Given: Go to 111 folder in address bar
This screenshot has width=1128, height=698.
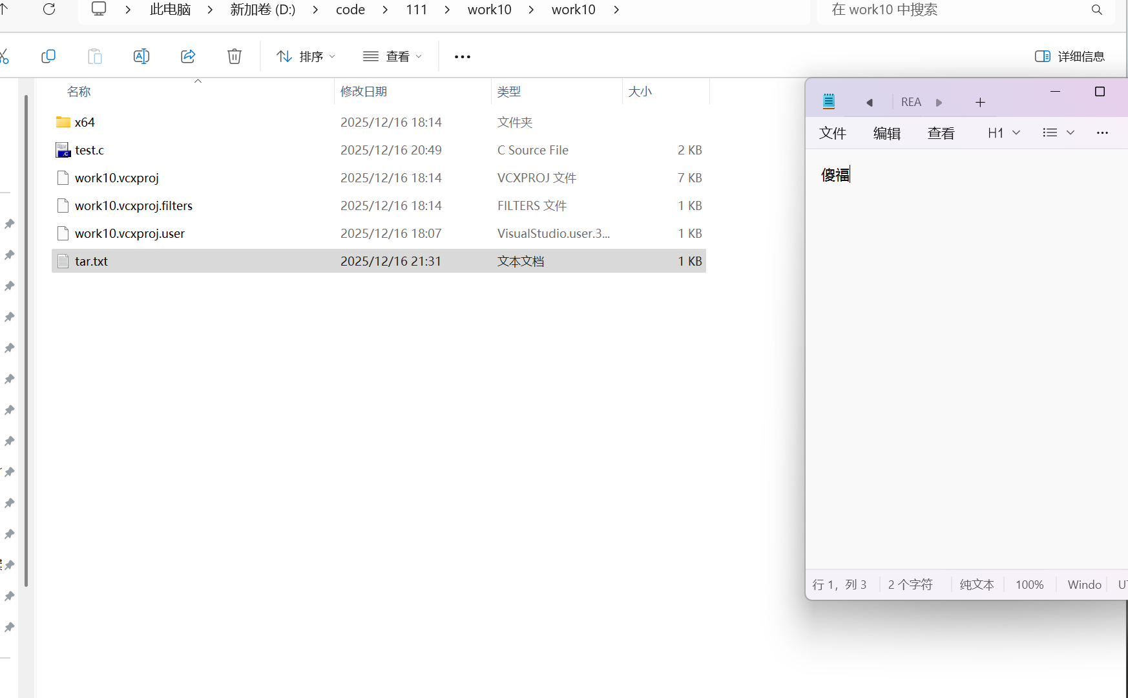Looking at the screenshot, I should 417,10.
